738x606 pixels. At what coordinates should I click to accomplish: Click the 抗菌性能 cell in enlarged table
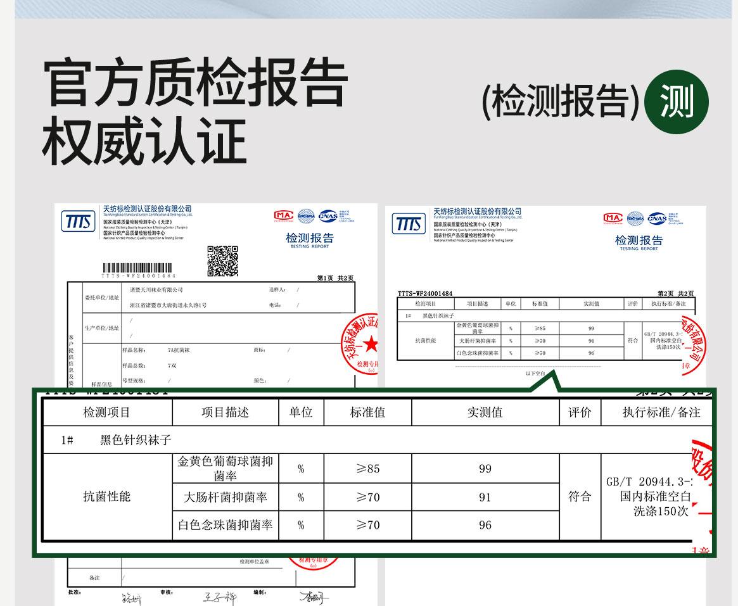coord(107,496)
